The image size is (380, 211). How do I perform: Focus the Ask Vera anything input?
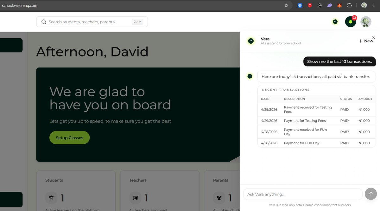[x=303, y=194]
